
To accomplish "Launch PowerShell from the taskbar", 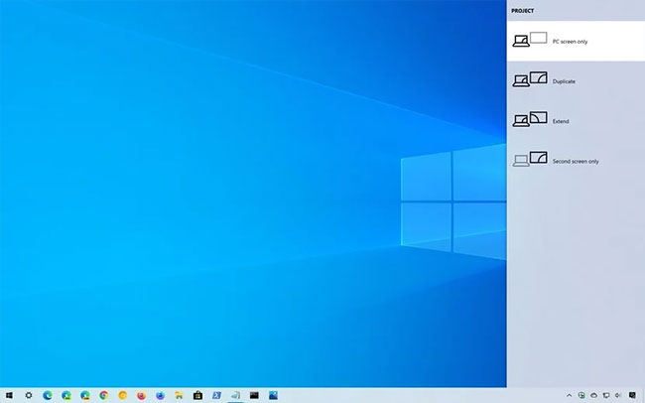I will click(x=216, y=396).
